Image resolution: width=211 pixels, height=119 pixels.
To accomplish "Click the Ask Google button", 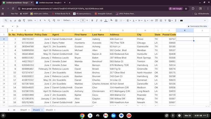I will click(176, 9).
